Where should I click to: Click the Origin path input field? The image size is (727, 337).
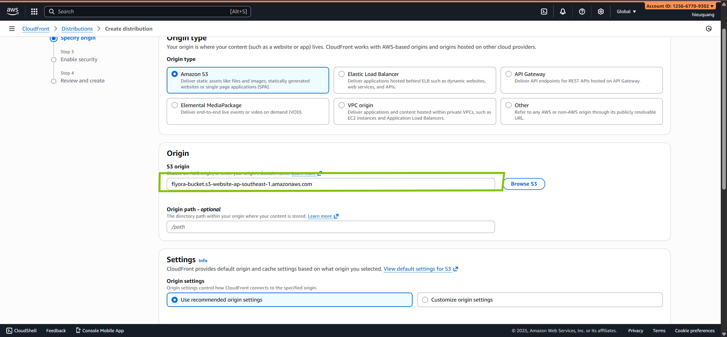click(x=331, y=227)
